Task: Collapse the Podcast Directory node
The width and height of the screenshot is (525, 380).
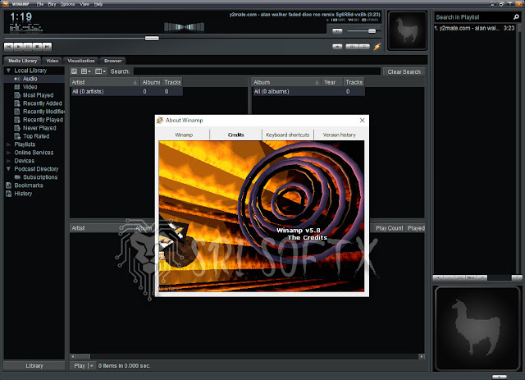Action: pos(8,169)
